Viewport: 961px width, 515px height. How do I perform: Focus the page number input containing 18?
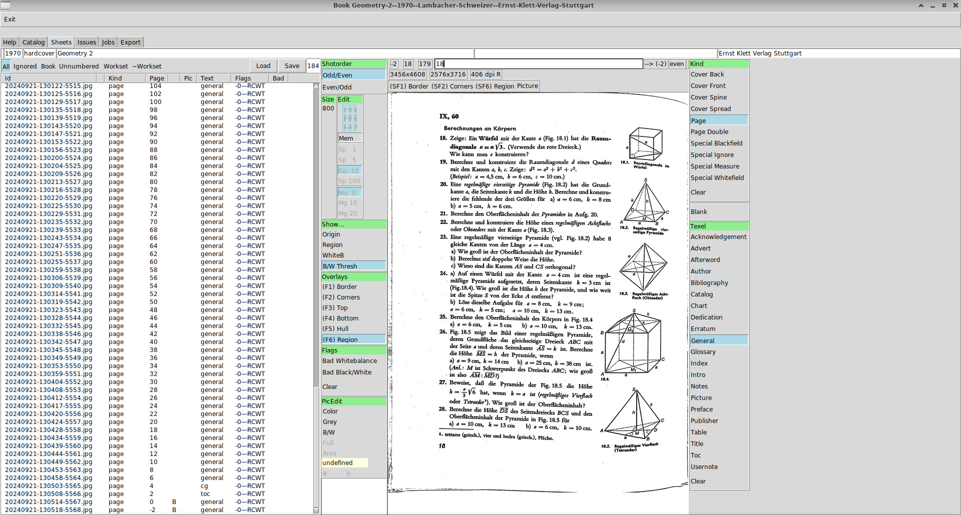coord(539,64)
